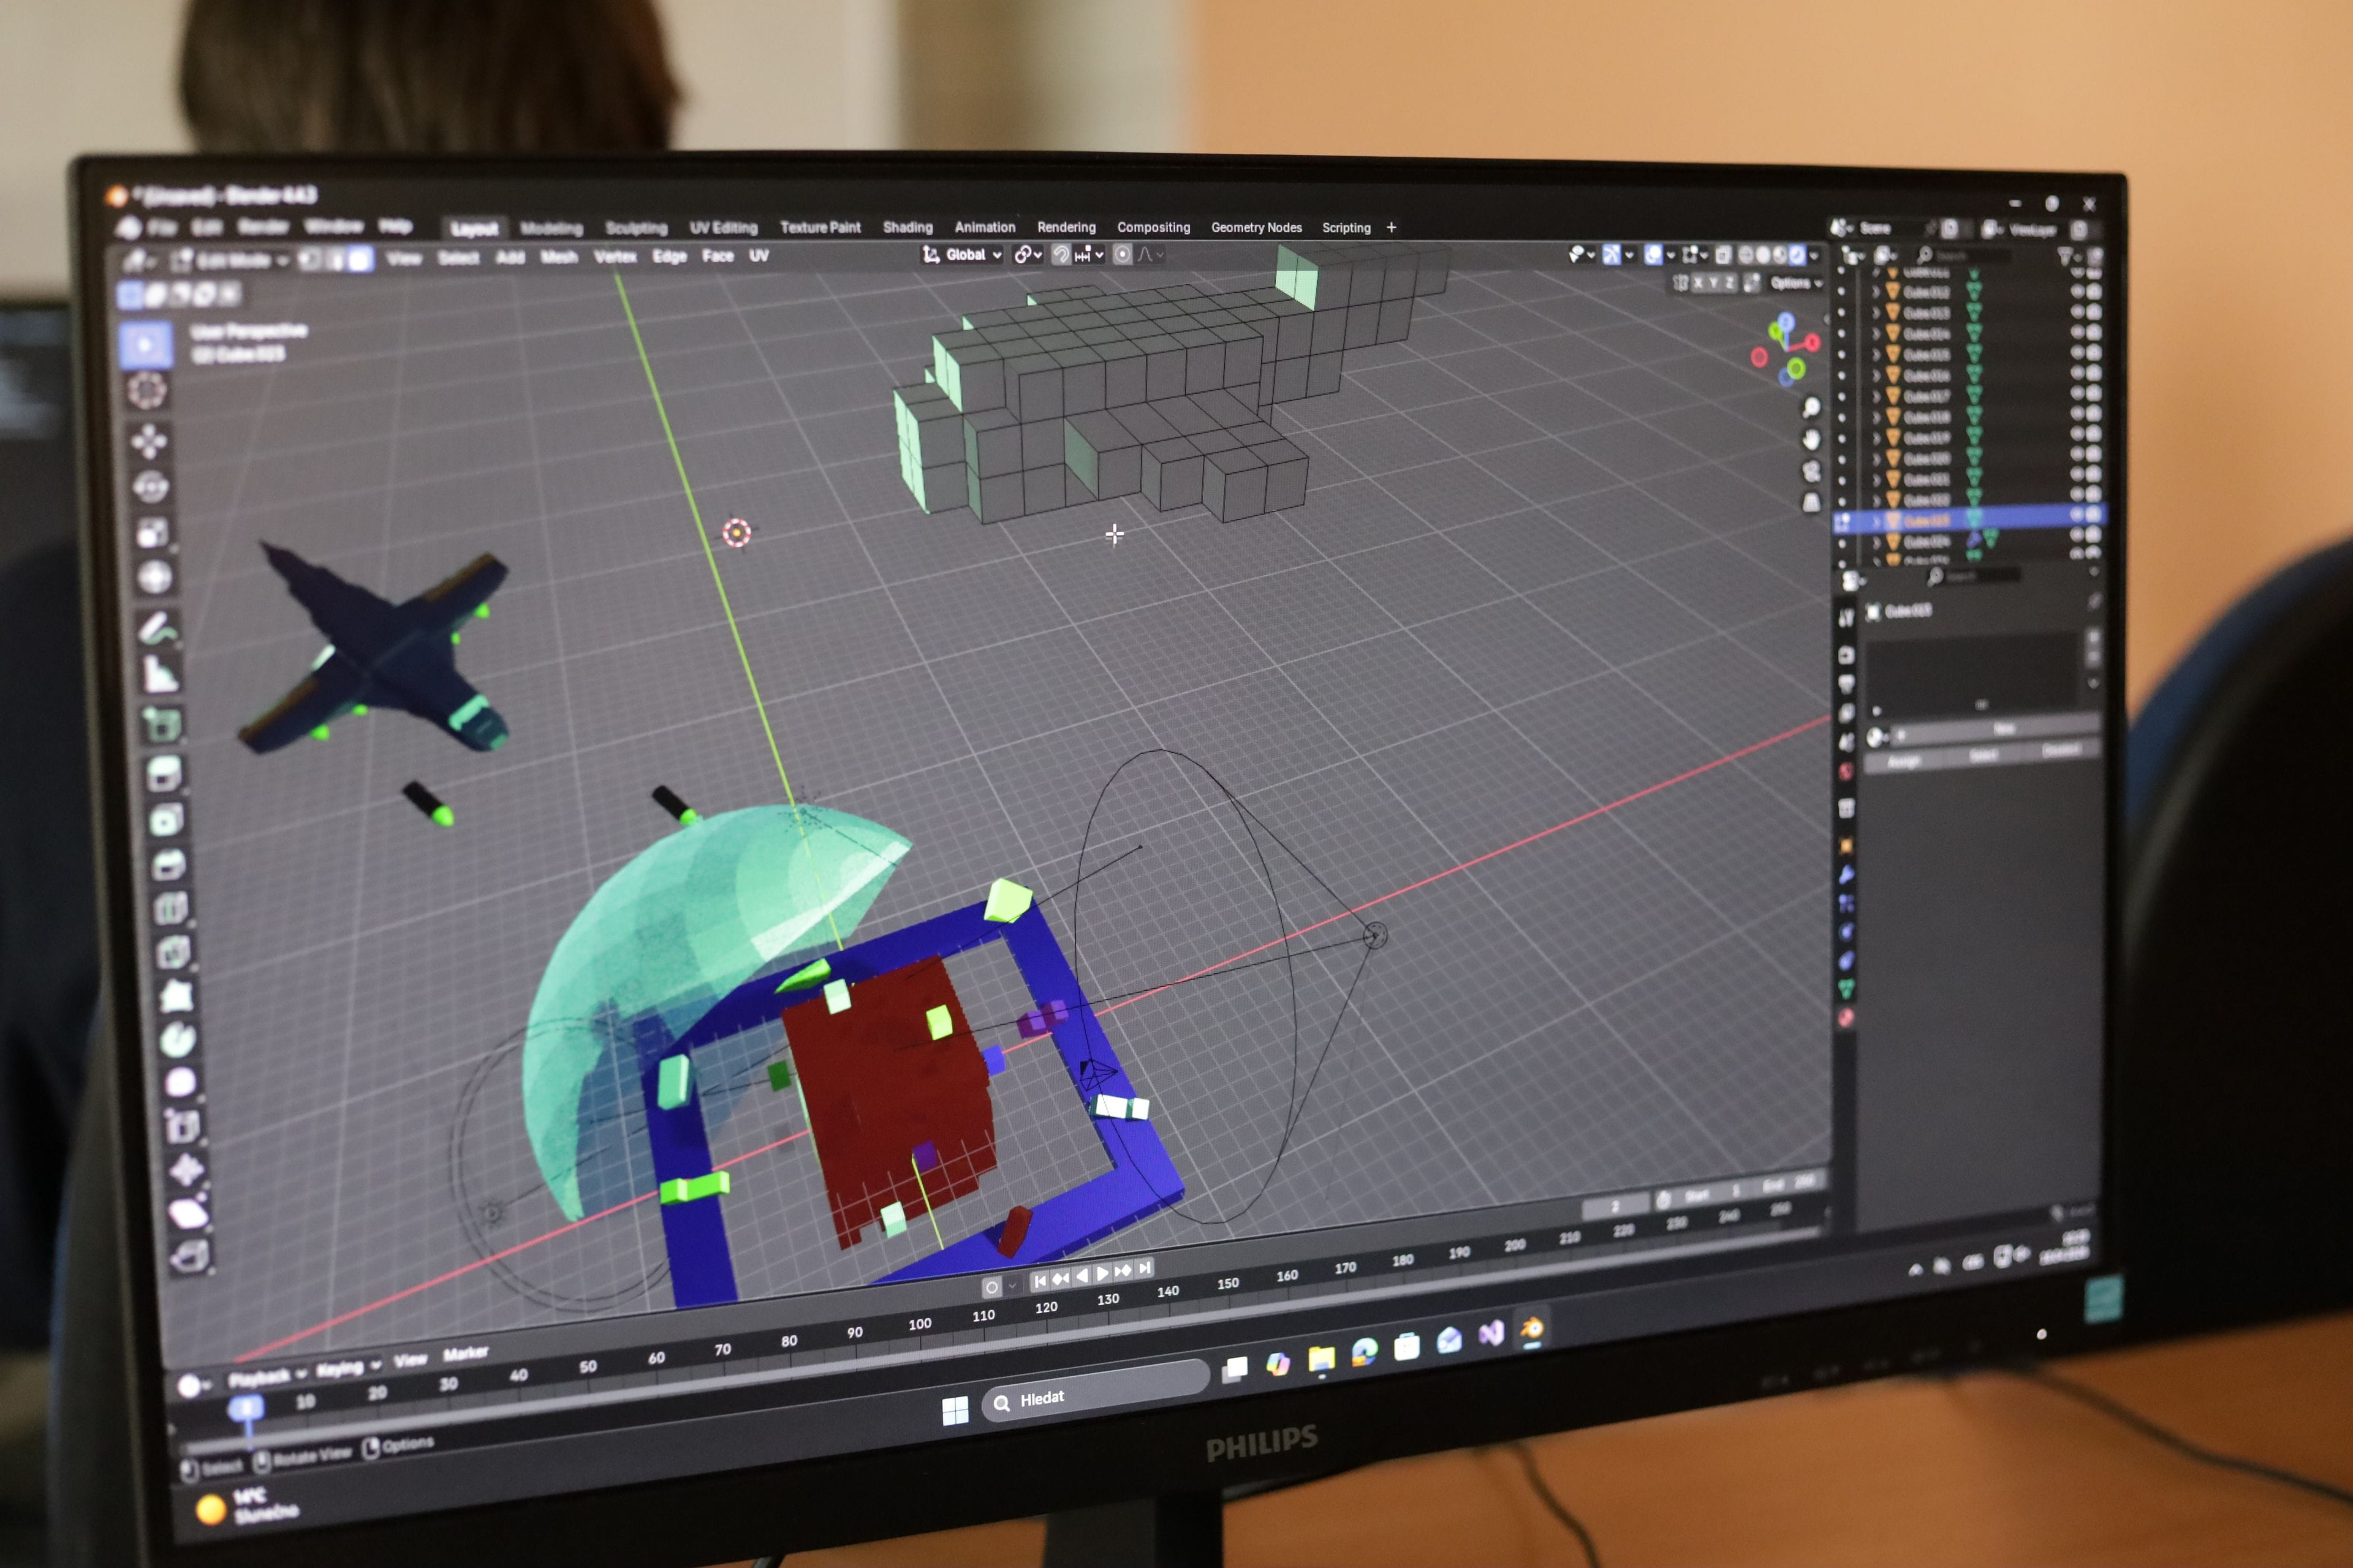Activate the Scale tool
Image resolution: width=2353 pixels, height=1568 pixels.
point(152,532)
